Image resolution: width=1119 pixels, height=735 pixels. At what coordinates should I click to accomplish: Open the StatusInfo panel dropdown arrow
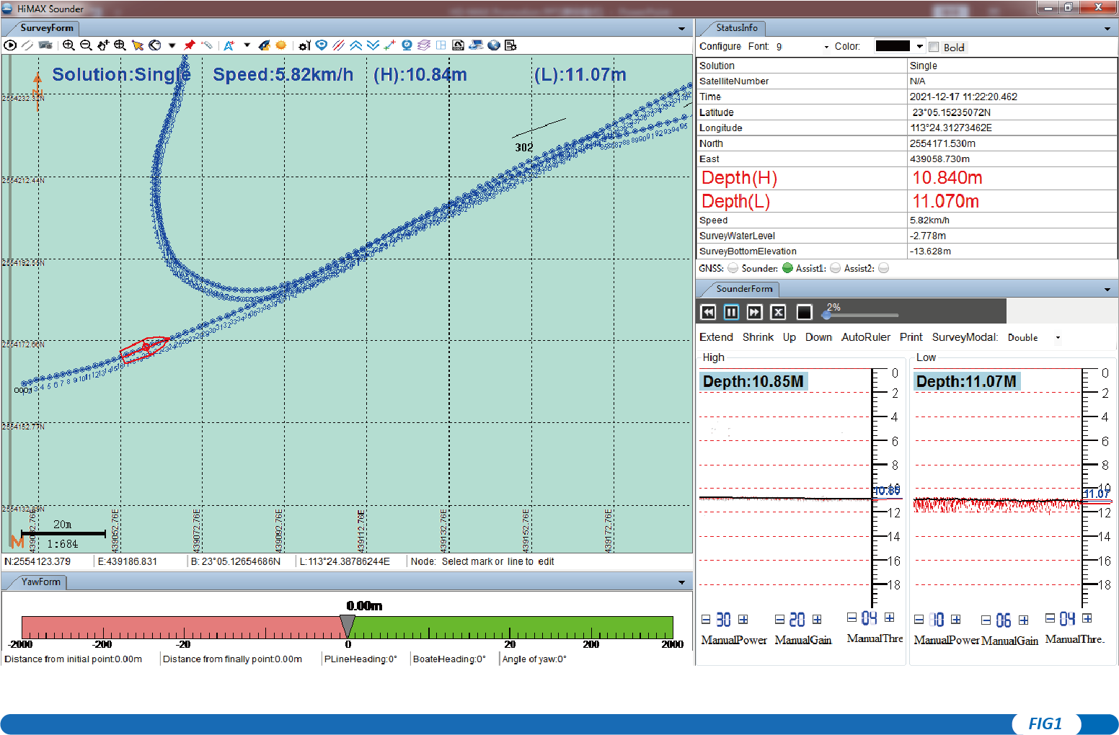tap(1107, 29)
